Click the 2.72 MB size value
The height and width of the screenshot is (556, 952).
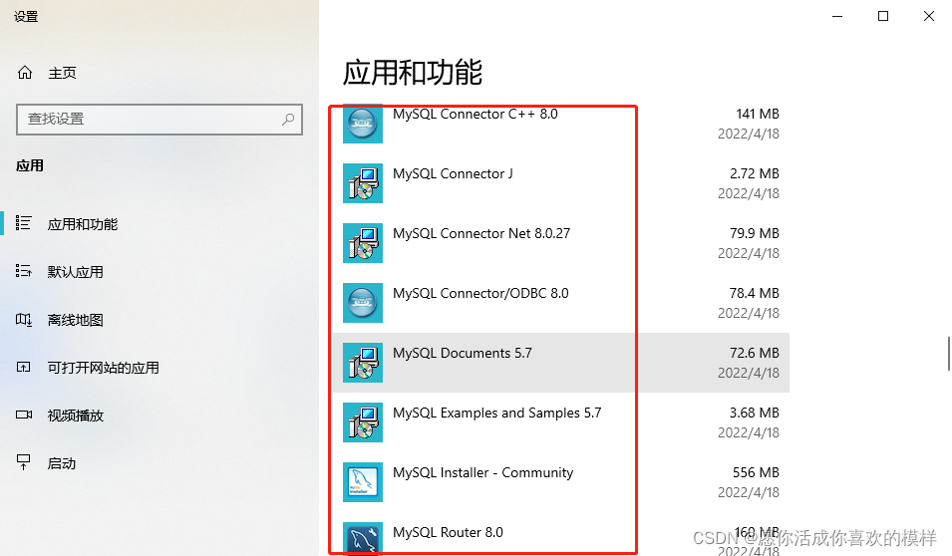(754, 173)
